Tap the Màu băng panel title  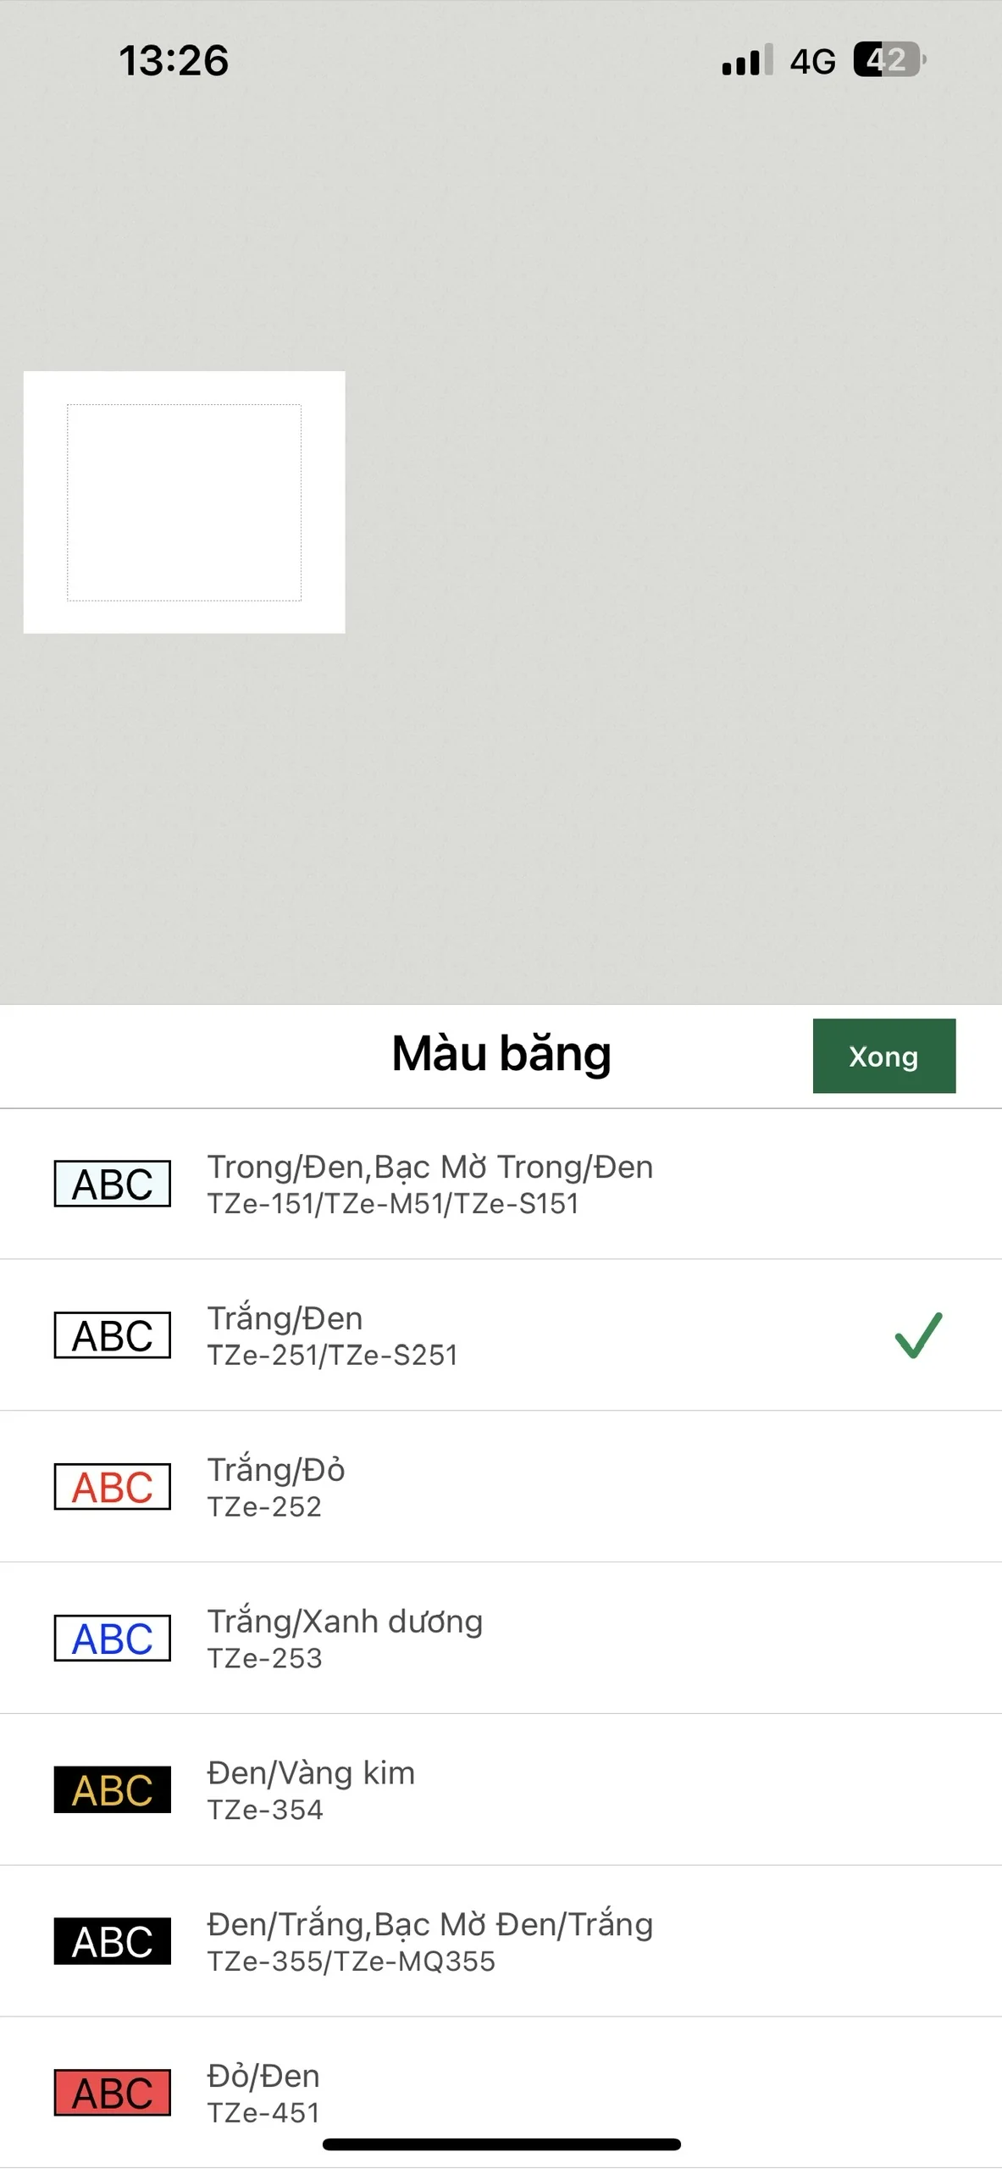point(501,1054)
